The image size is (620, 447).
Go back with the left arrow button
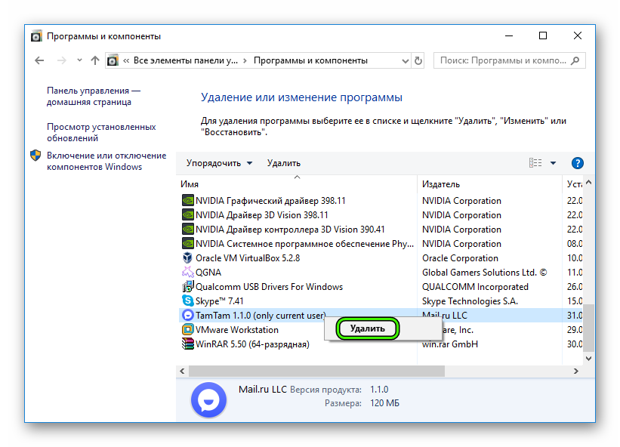tap(39, 60)
